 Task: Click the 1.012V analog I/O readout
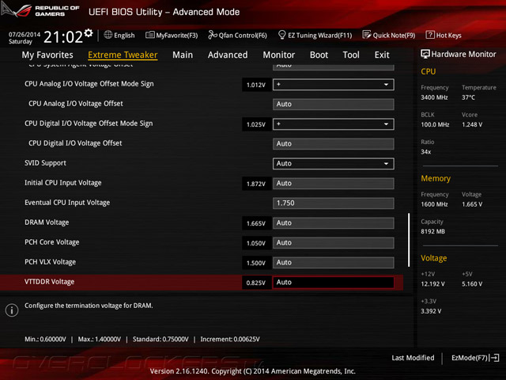coord(256,85)
